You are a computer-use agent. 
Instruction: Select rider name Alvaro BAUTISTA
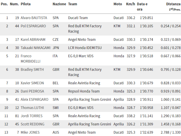pos(34,18)
